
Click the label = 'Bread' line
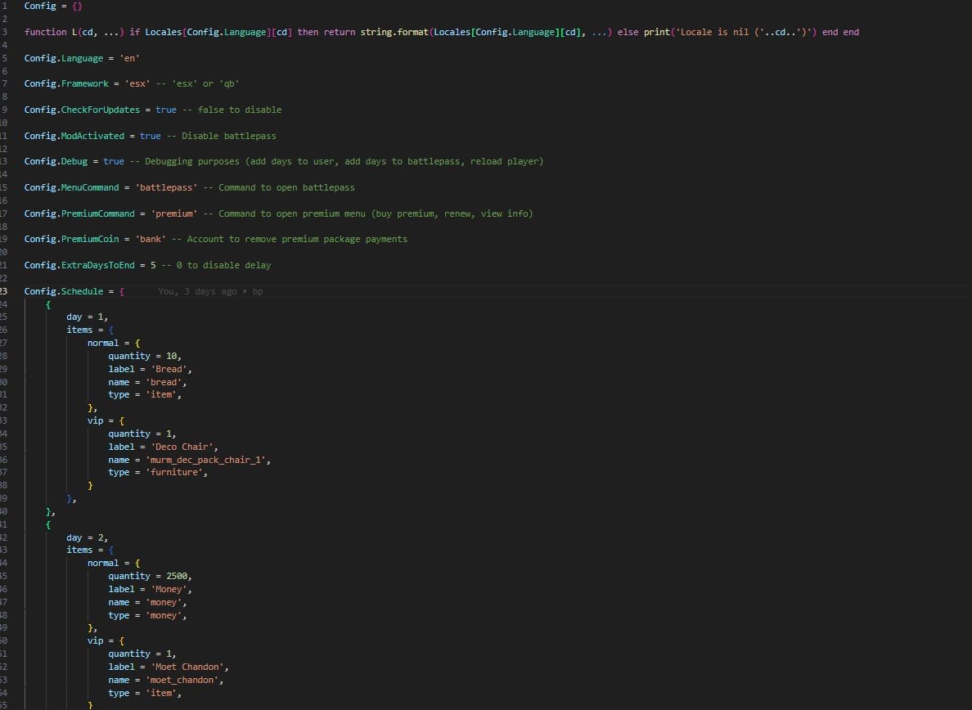pos(150,369)
